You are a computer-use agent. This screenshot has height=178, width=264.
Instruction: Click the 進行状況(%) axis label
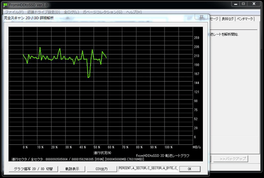pos(103,153)
